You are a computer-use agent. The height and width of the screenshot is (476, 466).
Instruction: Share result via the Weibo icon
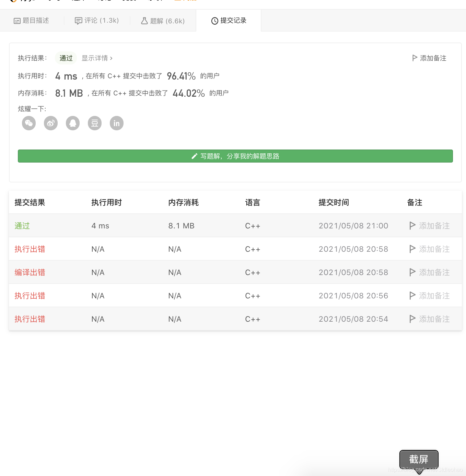[50, 123]
